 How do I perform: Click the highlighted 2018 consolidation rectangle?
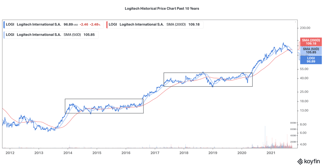click(208, 79)
